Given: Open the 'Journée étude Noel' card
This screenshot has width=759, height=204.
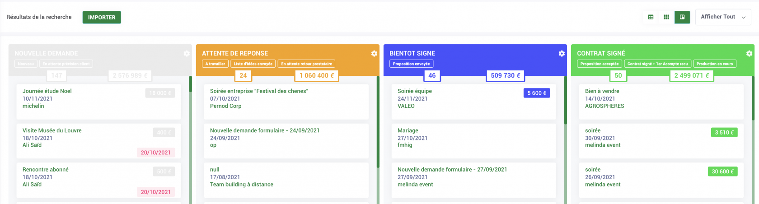Looking at the screenshot, I should coord(47,91).
